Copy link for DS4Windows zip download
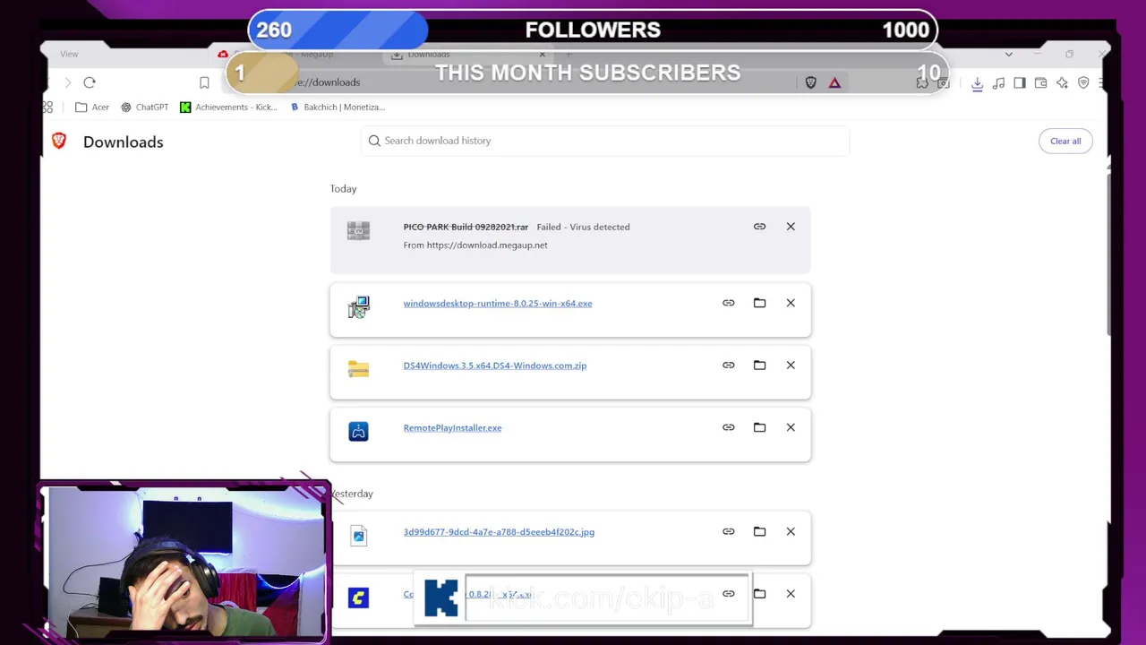1146x645 pixels. point(728,365)
